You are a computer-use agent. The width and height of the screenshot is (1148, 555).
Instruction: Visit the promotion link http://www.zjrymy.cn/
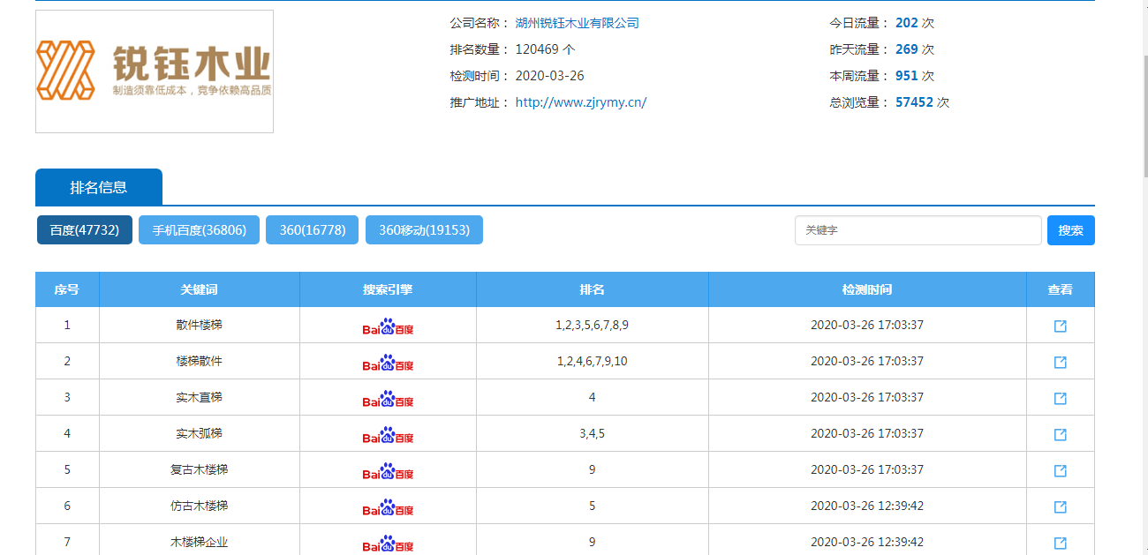[x=581, y=101]
